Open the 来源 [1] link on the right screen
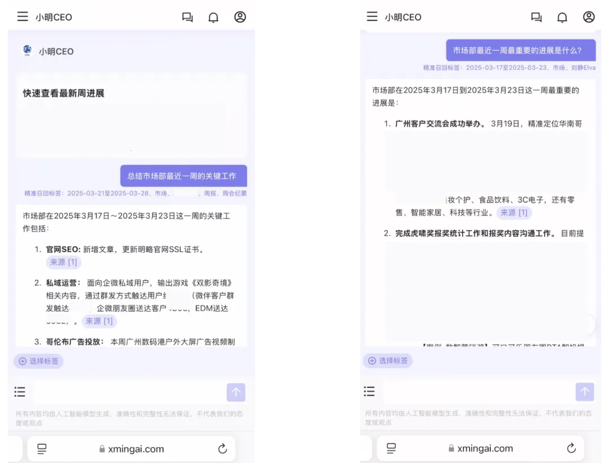 515,213
